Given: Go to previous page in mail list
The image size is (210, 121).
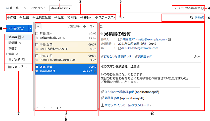Looking at the screenshot, I should pos(44,108).
